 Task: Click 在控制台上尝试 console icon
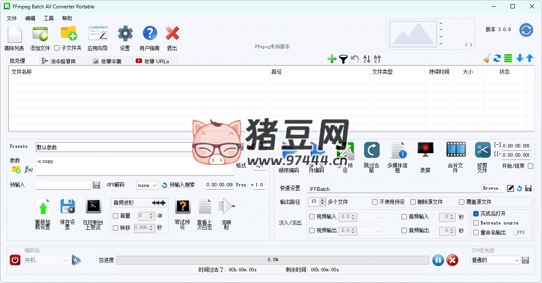tap(93, 206)
